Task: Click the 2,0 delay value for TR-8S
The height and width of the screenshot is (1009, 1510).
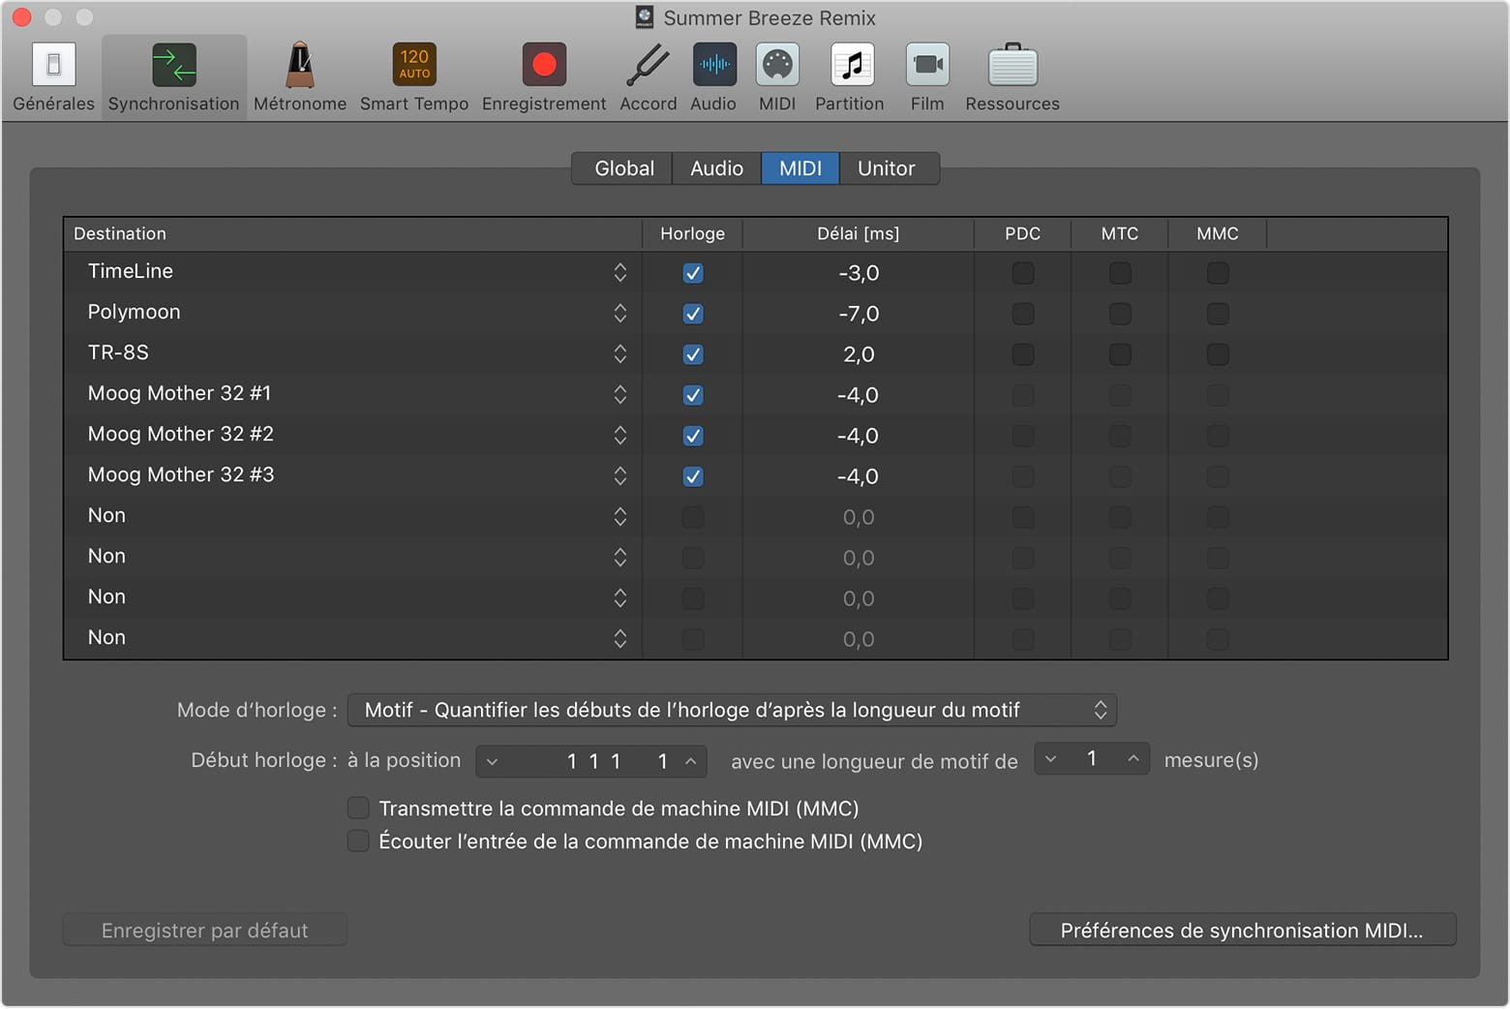Action: coord(859,354)
